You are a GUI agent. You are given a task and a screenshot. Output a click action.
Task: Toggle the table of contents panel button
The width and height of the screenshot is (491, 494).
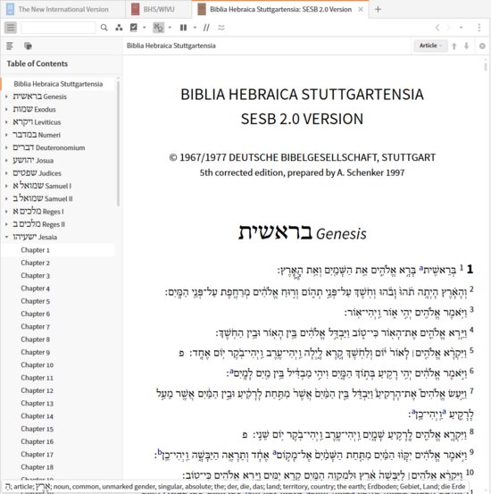click(x=11, y=28)
